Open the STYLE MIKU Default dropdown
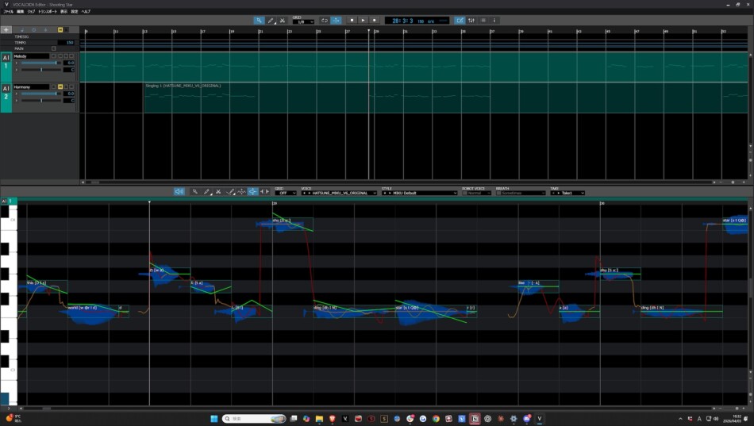The width and height of the screenshot is (754, 426). pyautogui.click(x=419, y=193)
